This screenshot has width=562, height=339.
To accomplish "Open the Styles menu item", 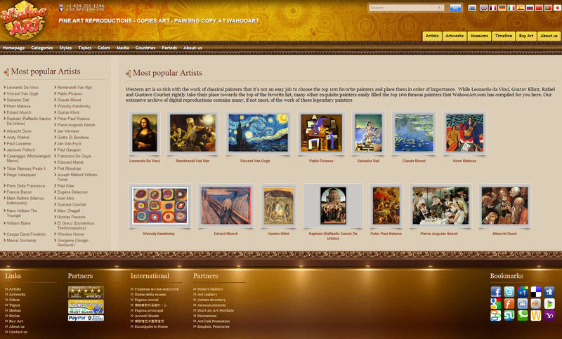I will coord(65,48).
